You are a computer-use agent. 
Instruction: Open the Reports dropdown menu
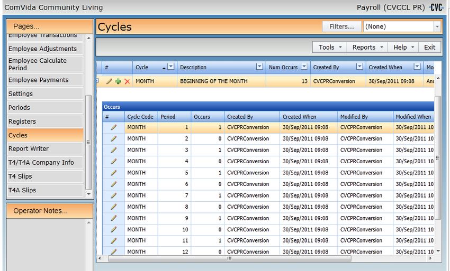click(x=367, y=47)
